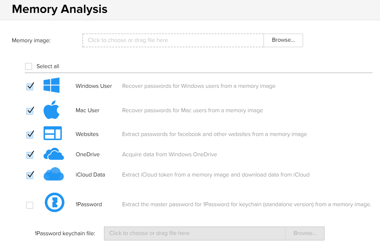Image resolution: width=380 pixels, height=247 pixels.
Task: Click the Memory image file field
Action: pos(173,40)
